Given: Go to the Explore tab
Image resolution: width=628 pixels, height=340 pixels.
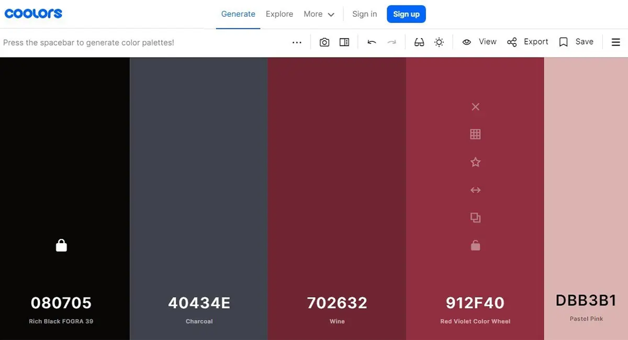Looking at the screenshot, I should point(279,14).
